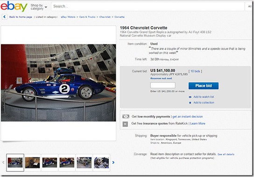Click the bid amount input field
The height and width of the screenshot is (177, 254).
tap(163, 85)
